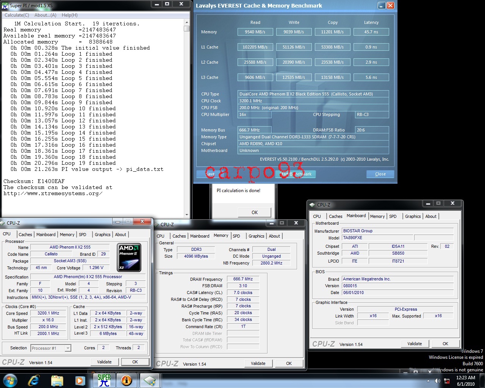Screen dimensions: 485x388
Task: Open About tab in CPU-Z Mainboard window
Action: click(x=431, y=216)
